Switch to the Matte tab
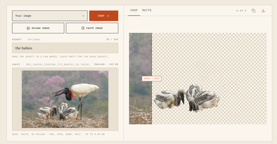This screenshot has height=144, width=277. coord(147,10)
